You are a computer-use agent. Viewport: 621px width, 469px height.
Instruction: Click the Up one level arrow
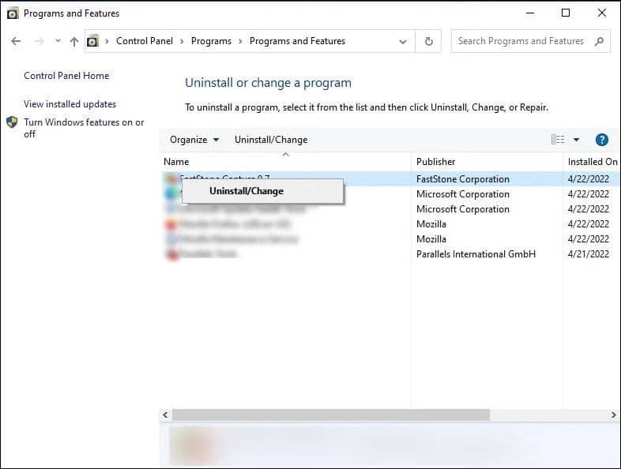(74, 41)
